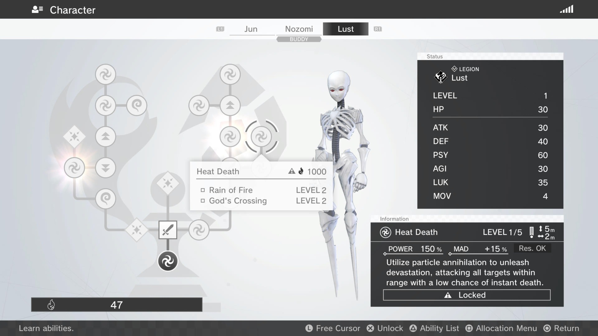The height and width of the screenshot is (336, 598).
Task: Select the up-arrow node in right tree
Action: (230, 105)
